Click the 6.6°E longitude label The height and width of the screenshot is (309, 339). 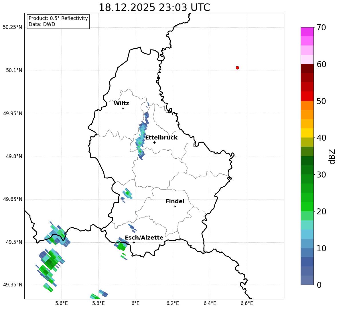pyautogui.click(x=247, y=303)
